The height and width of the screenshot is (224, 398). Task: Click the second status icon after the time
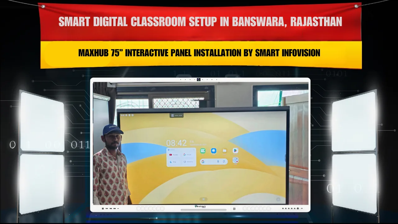click(x=129, y=115)
